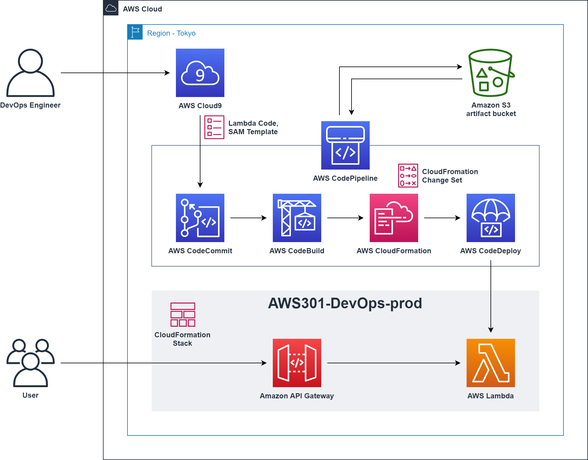The height and width of the screenshot is (460, 588).
Task: Click the 'Amazon API Gateway' label
Action: (297, 396)
